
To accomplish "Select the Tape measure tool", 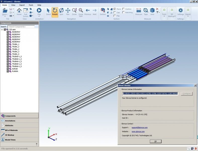I will (x=146, y=11).
